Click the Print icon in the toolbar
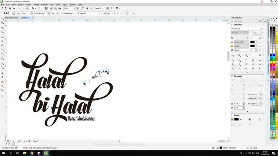The width and height of the screenshot is (278, 156). [14, 8]
